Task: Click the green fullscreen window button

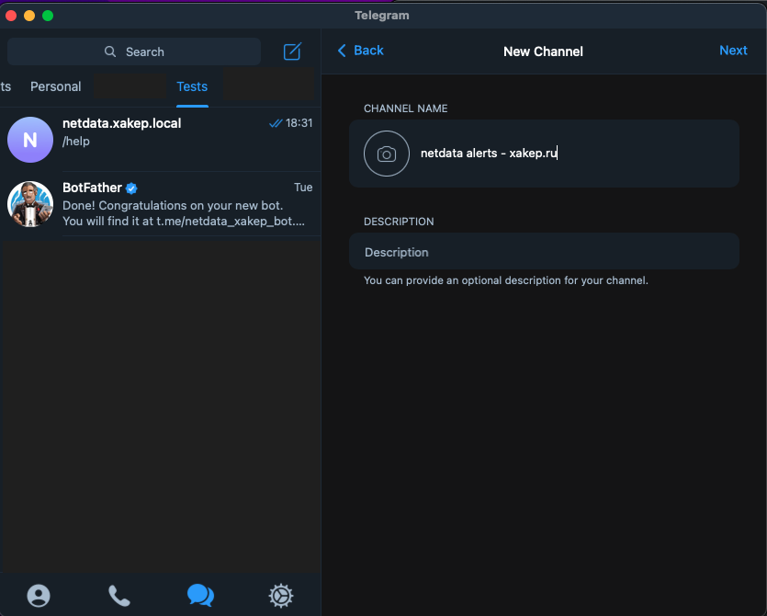Action: click(x=48, y=16)
